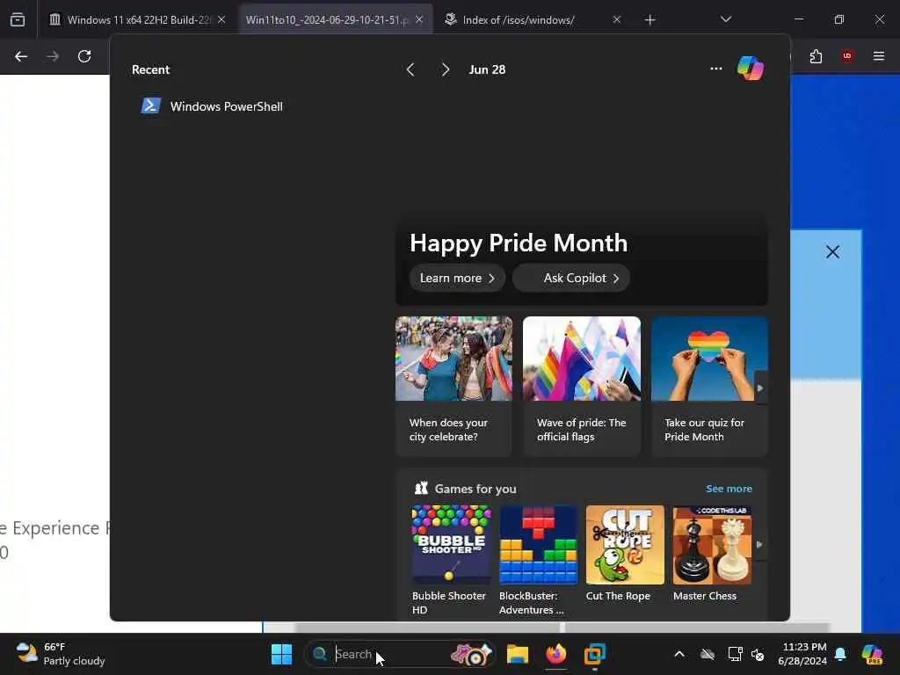
Task: Click the taskbar Search box
Action: tap(400, 654)
